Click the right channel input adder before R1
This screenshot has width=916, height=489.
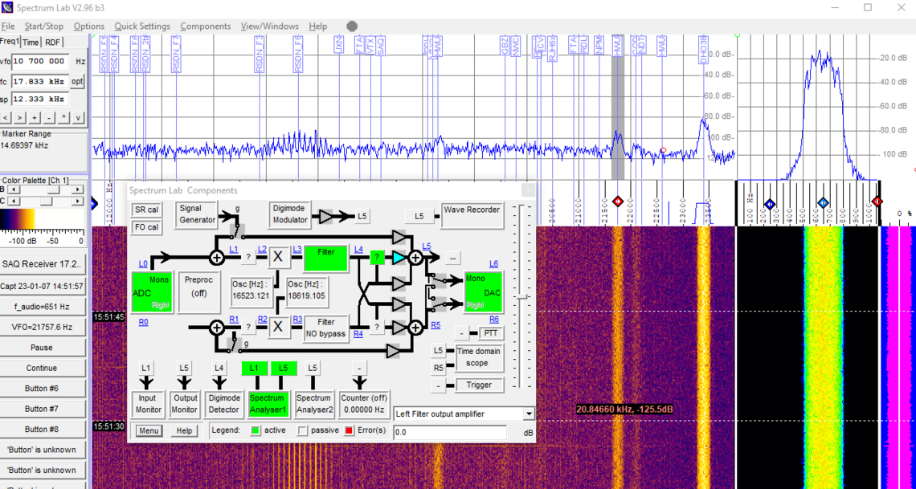tap(217, 328)
